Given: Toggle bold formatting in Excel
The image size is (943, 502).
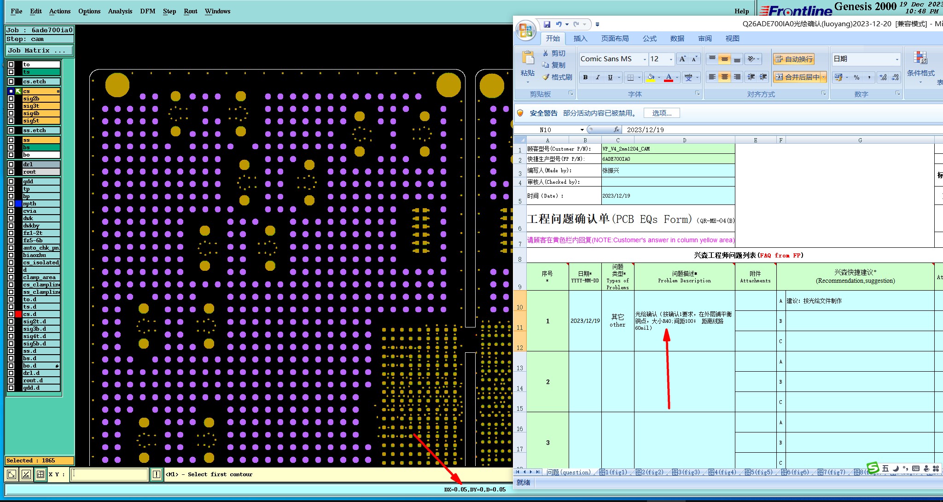Looking at the screenshot, I should coord(585,77).
